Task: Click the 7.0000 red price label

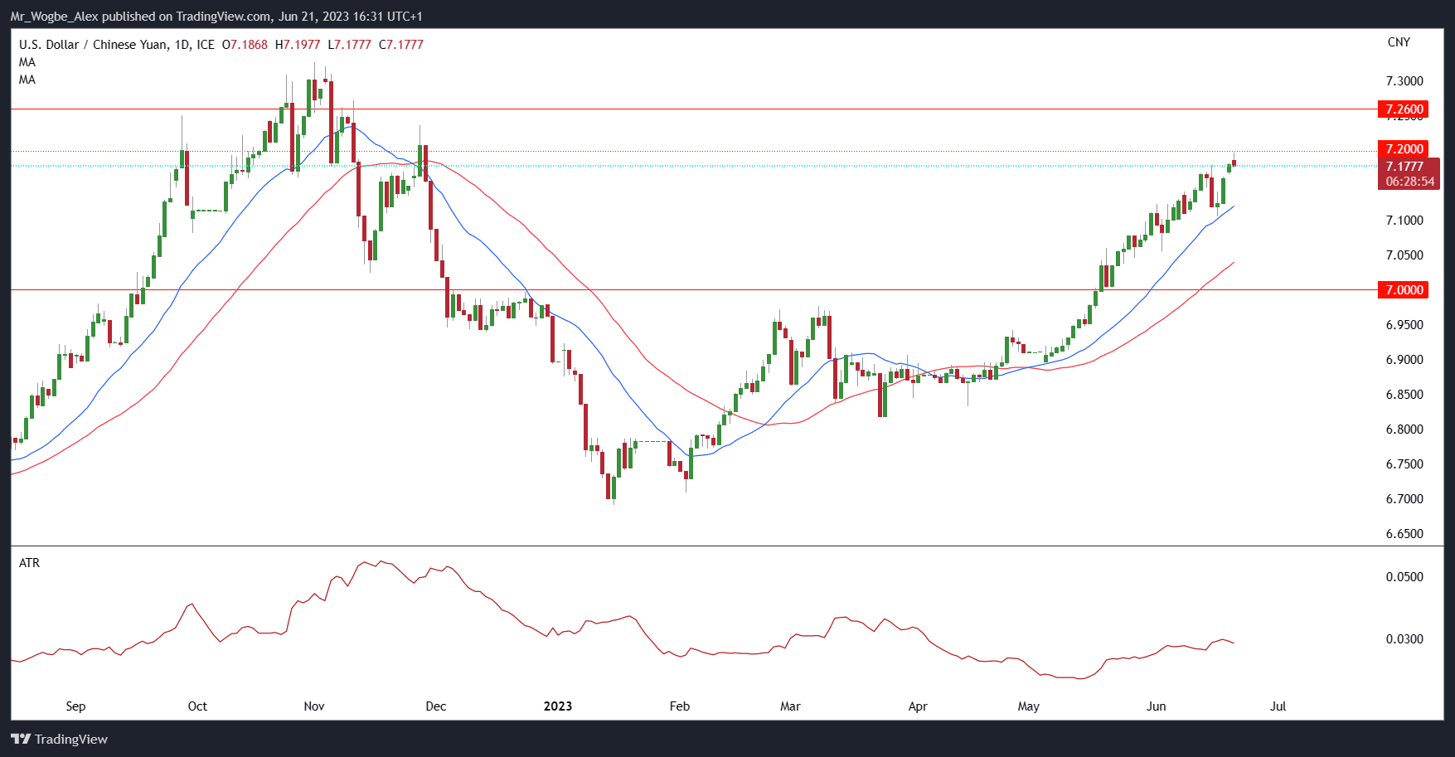Action: pos(1402,290)
